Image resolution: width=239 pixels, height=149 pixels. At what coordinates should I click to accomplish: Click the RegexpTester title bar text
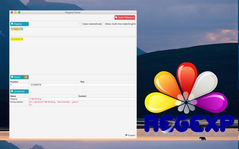[x=73, y=12]
